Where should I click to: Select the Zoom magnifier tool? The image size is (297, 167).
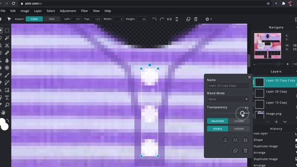[x=7, y=105]
